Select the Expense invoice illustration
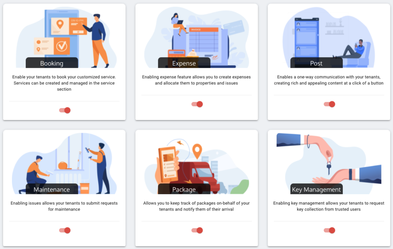This screenshot has width=393, height=249. pyautogui.click(x=197, y=37)
